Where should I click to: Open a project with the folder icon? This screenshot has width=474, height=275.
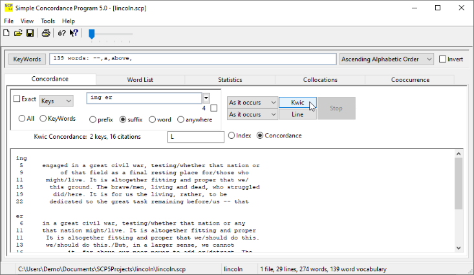[18, 34]
